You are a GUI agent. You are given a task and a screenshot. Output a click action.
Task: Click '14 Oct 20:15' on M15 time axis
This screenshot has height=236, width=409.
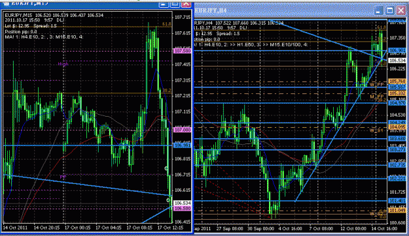46,228
